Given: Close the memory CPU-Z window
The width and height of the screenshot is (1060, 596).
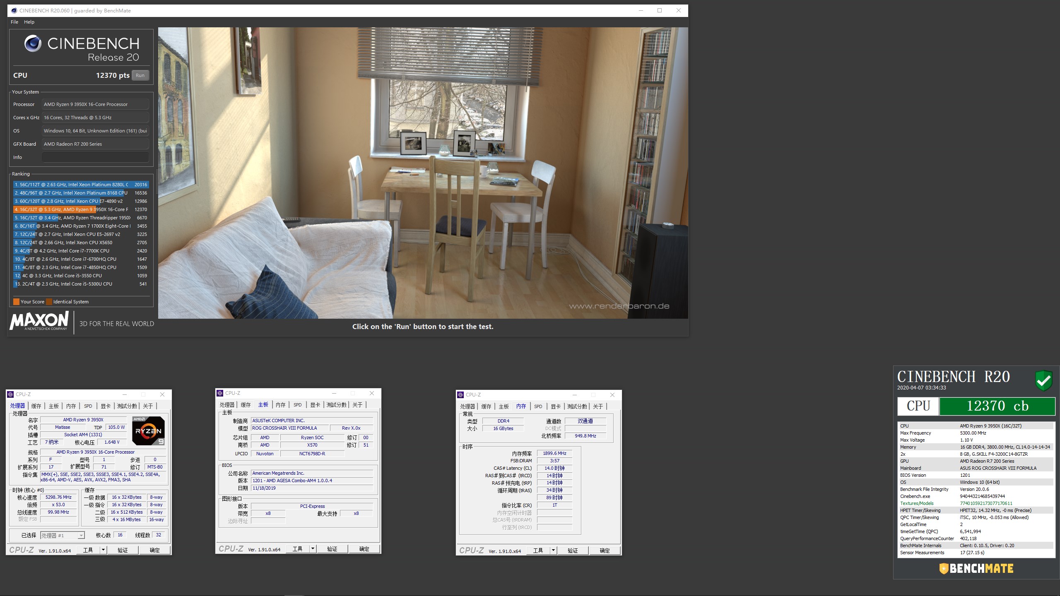Looking at the screenshot, I should pyautogui.click(x=612, y=395).
